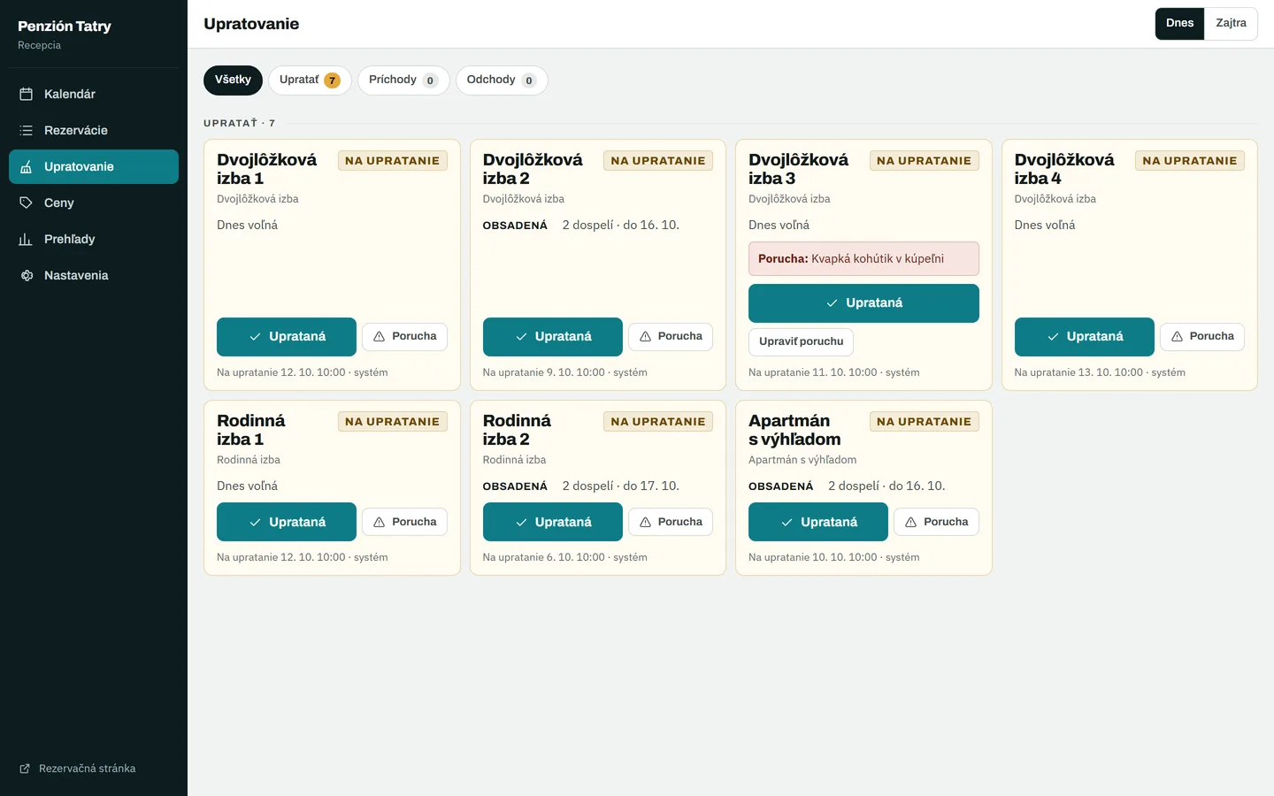Report Porucha for Dvojlôžková izba 4
Viewport: 1274px width, 796px height.
click(x=1202, y=337)
